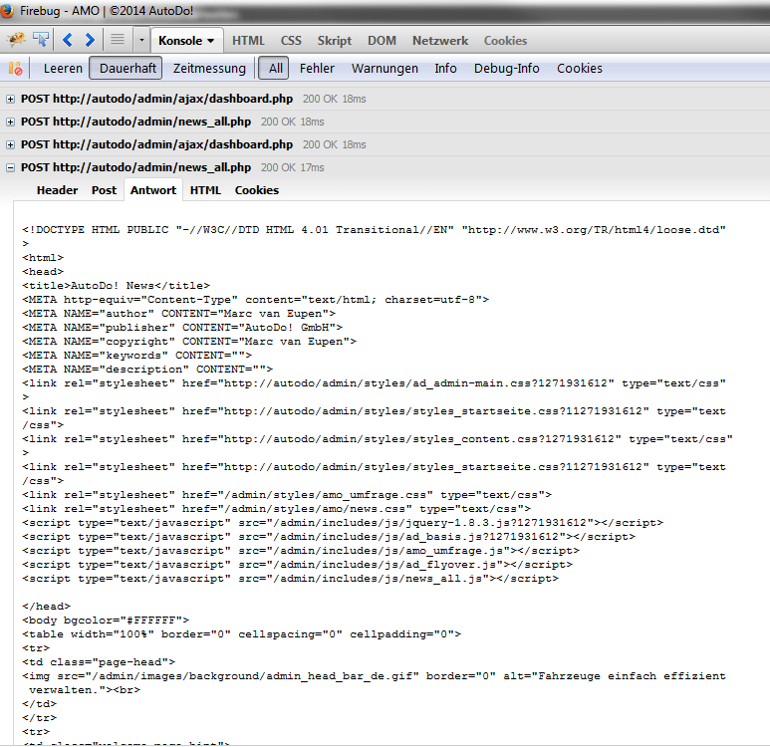Activate the inspect element pointer icon

coord(41,39)
